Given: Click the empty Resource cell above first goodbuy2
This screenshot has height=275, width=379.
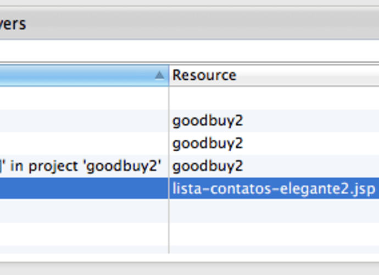Looking at the screenshot, I should point(274,98).
